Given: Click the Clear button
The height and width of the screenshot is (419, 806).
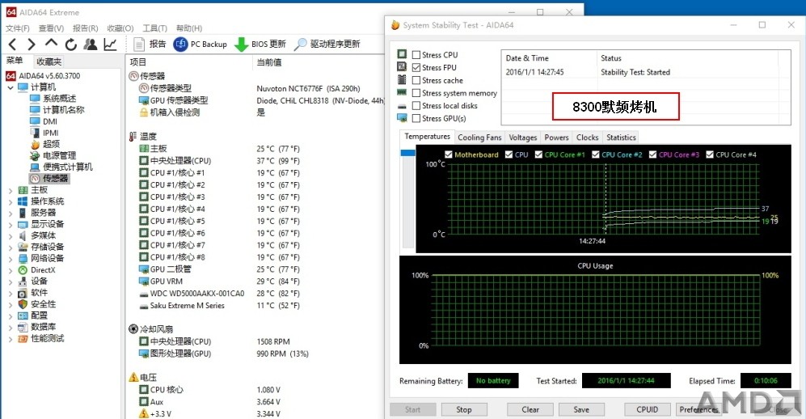Looking at the screenshot, I should coord(530,410).
